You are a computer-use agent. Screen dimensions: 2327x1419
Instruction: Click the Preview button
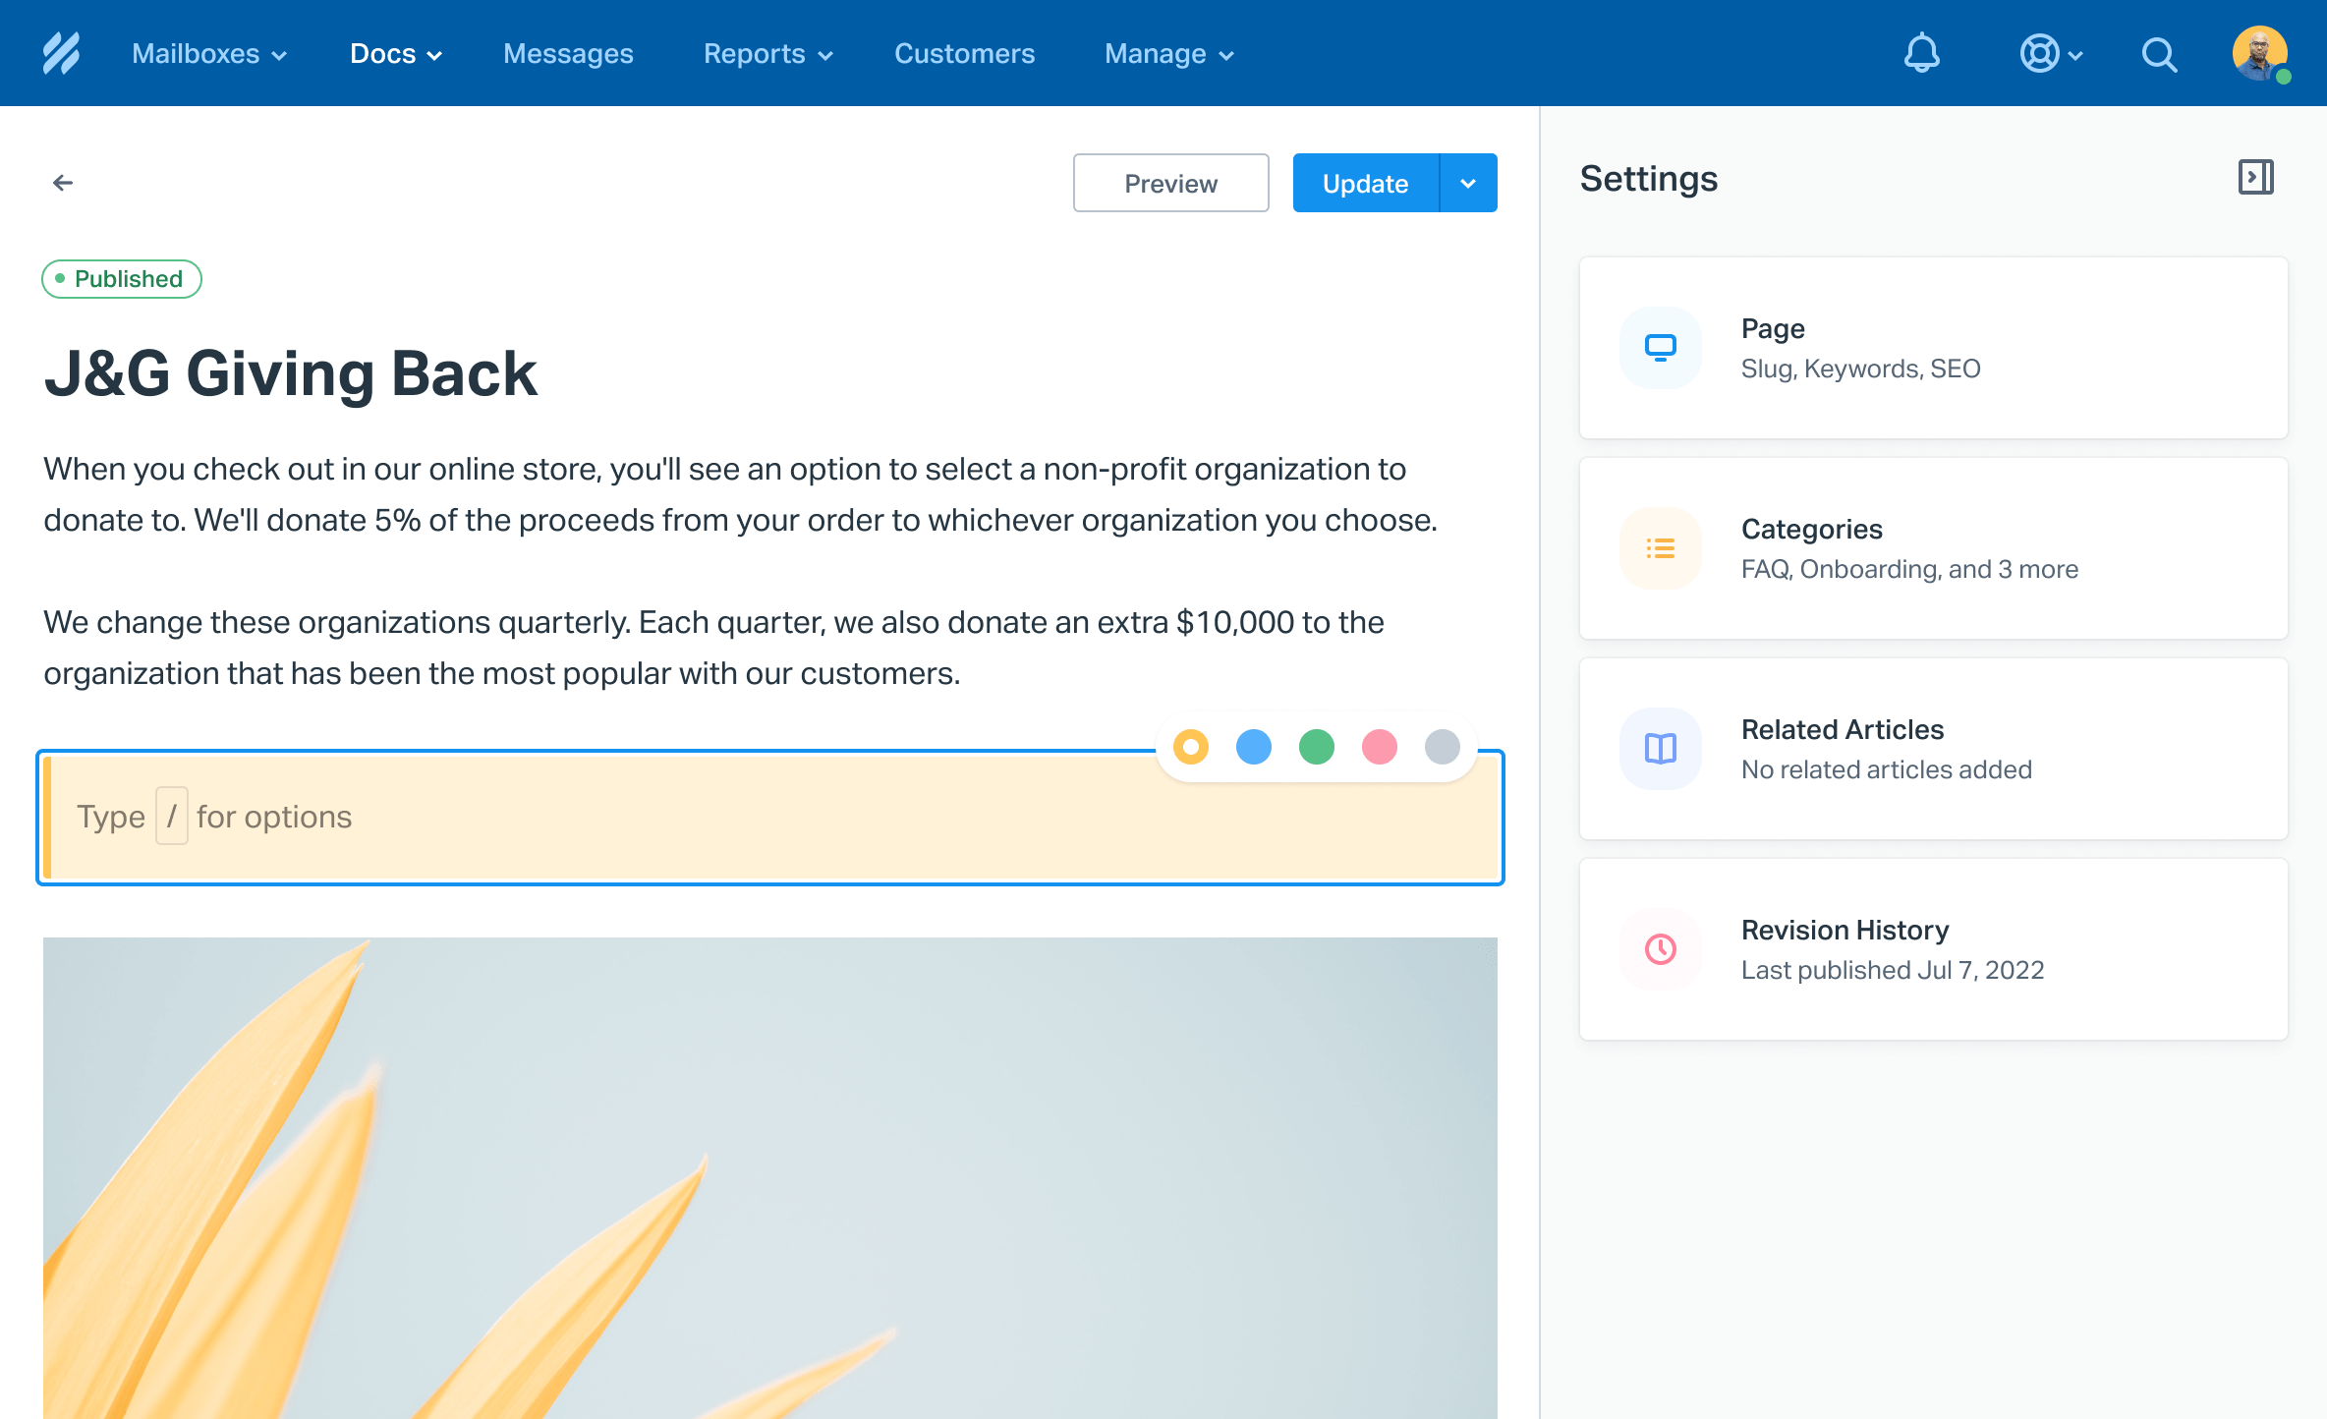(x=1170, y=183)
